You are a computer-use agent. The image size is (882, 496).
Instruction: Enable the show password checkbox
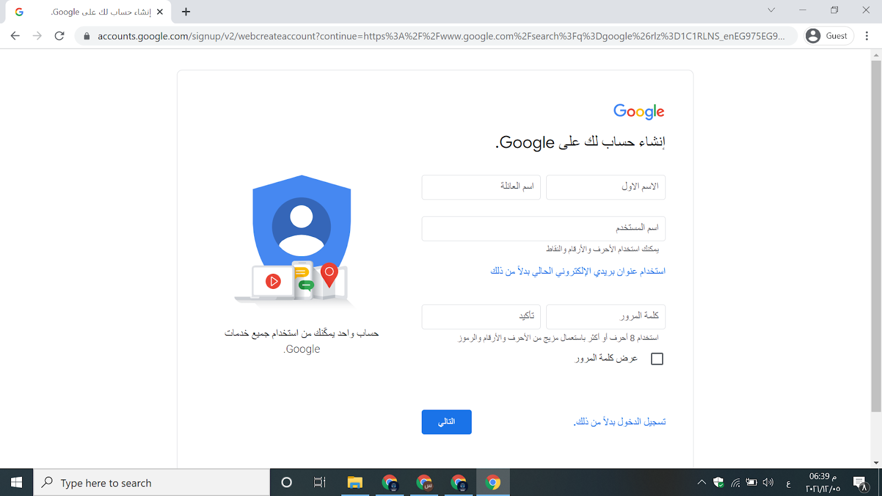(x=657, y=359)
